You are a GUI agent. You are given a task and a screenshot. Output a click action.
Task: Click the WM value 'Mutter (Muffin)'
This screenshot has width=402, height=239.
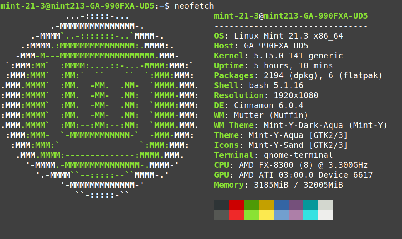point(271,115)
